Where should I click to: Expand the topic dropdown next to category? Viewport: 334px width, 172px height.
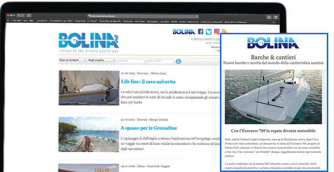click(x=102, y=61)
